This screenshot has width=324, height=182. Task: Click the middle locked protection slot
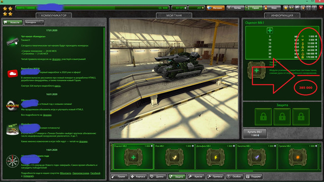point(282,117)
